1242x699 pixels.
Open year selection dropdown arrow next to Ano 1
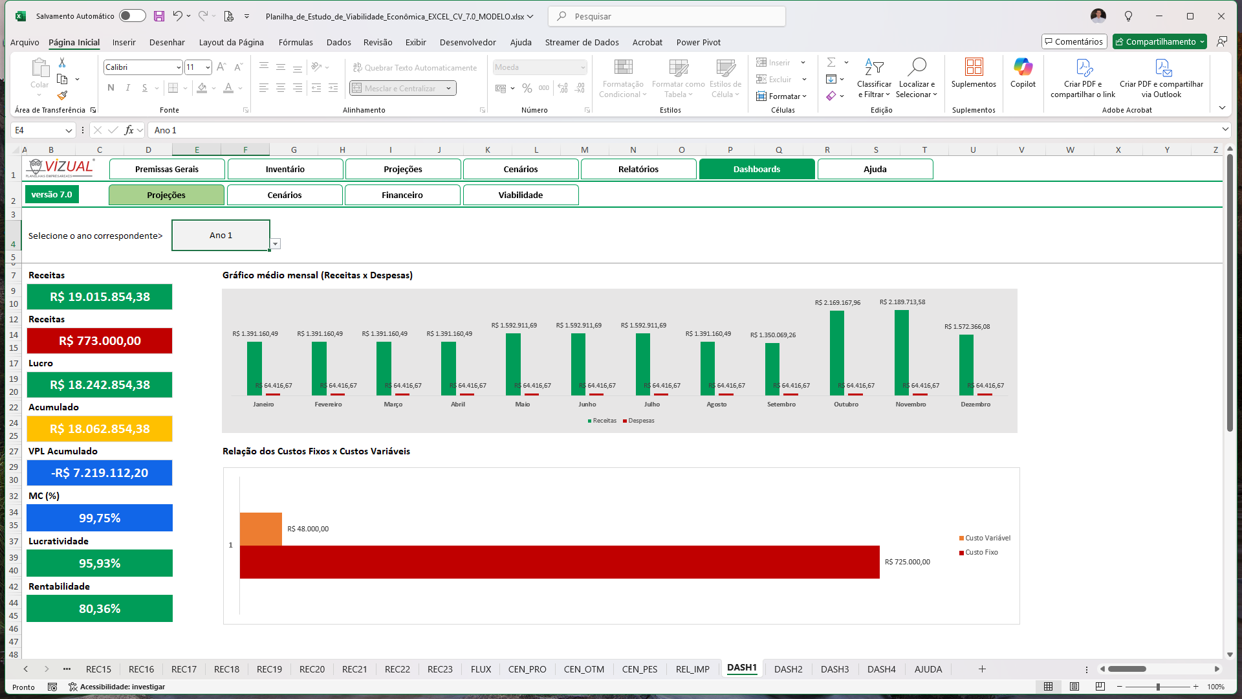pos(276,244)
